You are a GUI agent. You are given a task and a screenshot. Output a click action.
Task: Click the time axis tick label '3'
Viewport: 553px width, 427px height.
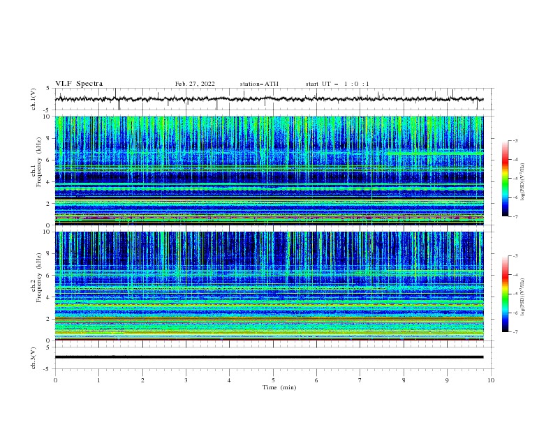(186, 380)
